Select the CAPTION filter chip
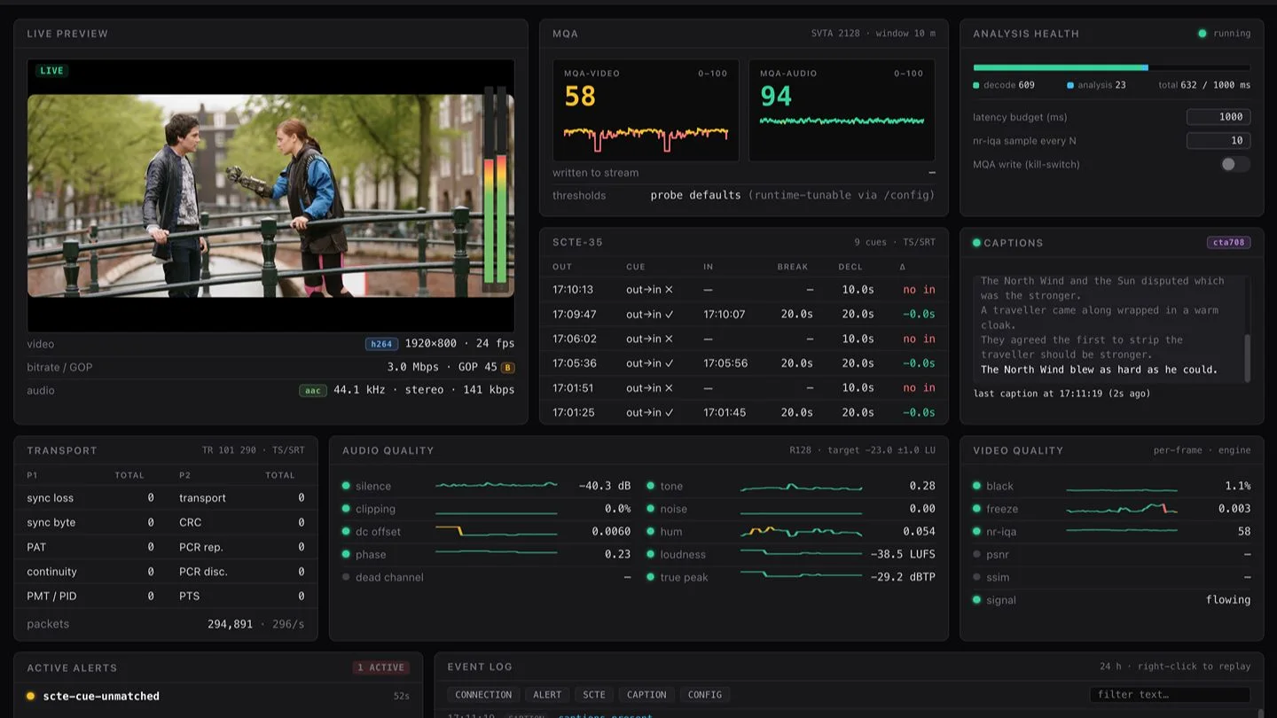This screenshot has height=718, width=1277. 646,695
